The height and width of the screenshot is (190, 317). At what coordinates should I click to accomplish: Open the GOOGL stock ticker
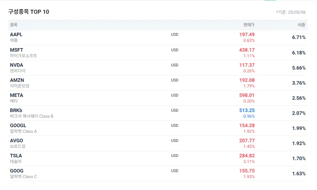18,126
